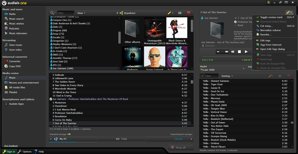
Task: Select Save video under Streaming
Action: tap(15, 50)
